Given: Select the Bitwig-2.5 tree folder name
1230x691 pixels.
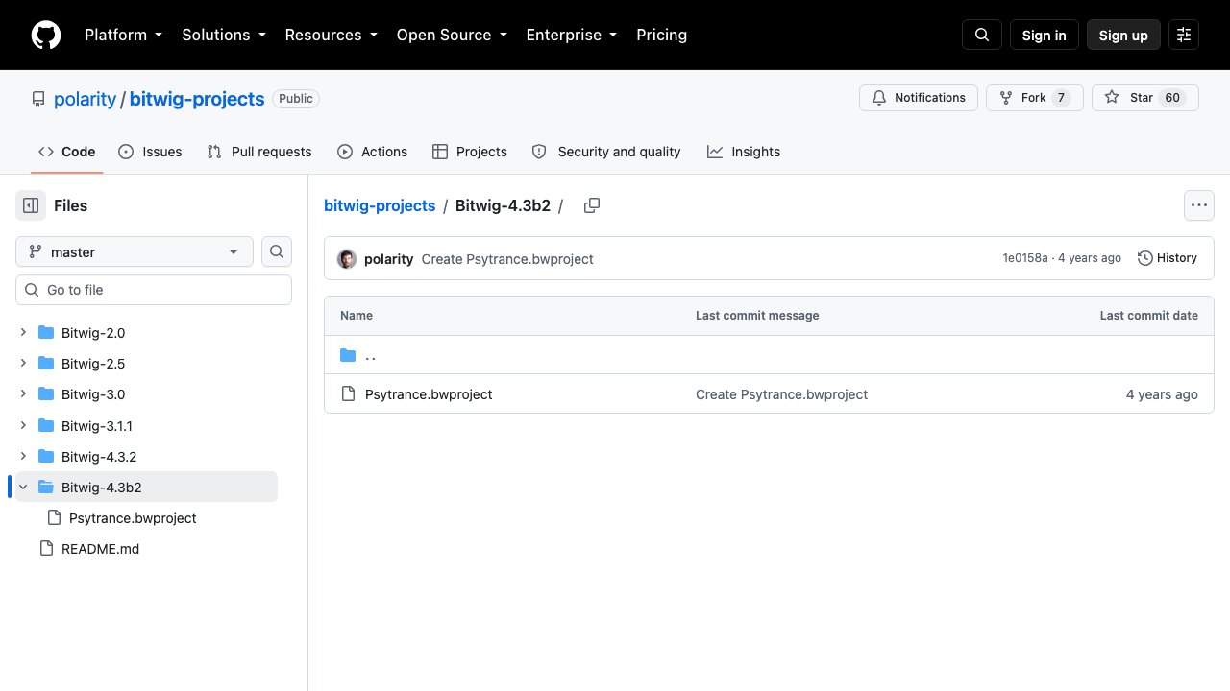Looking at the screenshot, I should tap(93, 364).
